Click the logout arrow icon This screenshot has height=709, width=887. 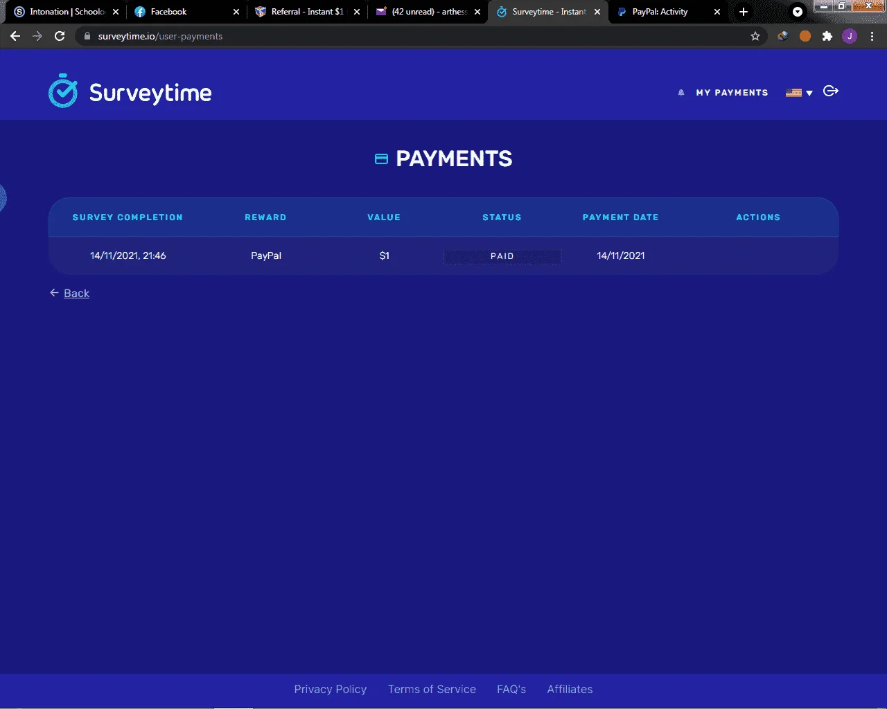pos(831,91)
